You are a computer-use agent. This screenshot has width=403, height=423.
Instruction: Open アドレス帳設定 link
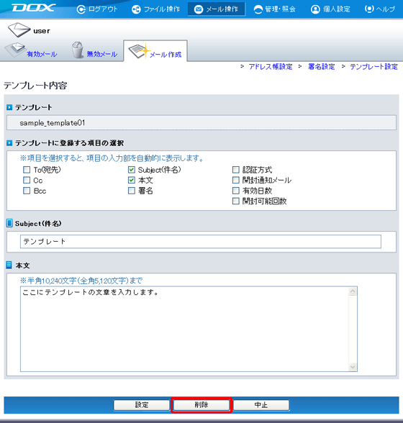271,67
